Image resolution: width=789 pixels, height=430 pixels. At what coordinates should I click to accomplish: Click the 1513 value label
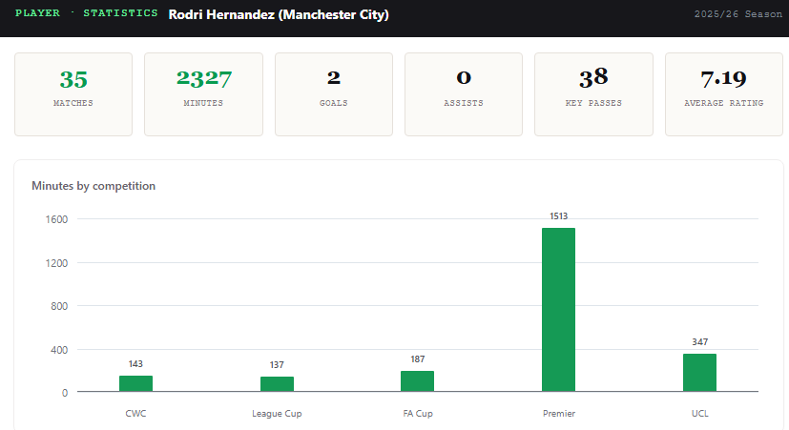pyautogui.click(x=558, y=216)
